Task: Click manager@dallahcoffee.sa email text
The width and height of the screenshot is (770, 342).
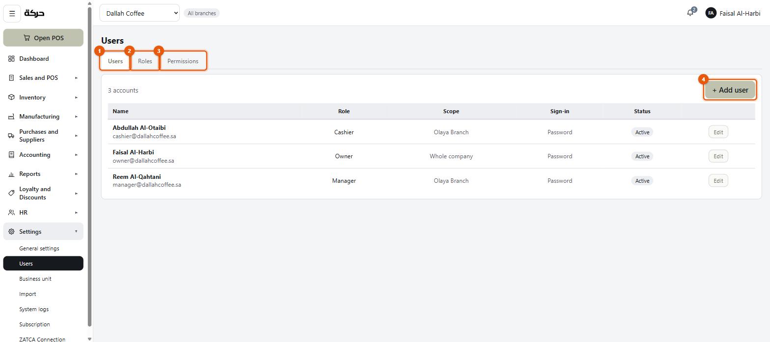Action: tap(147, 185)
